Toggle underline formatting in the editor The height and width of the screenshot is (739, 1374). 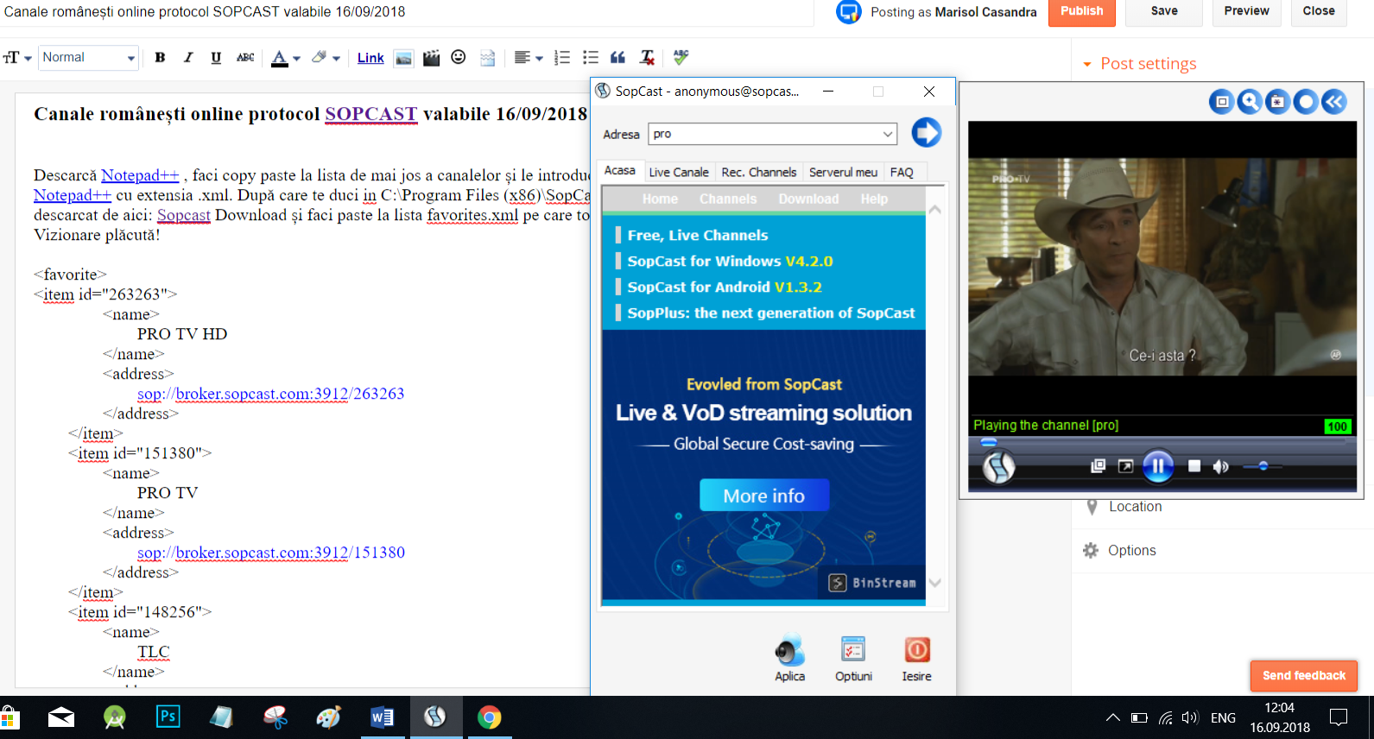[216, 58]
